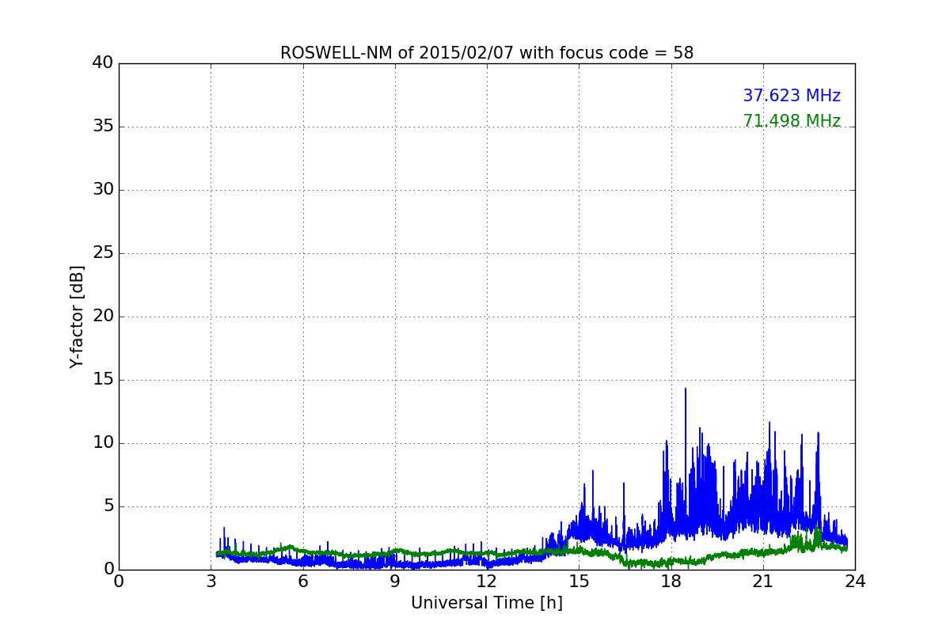Screen dimensions: 950x633
Task: Click y-axis tick label 10
Action: (103, 443)
